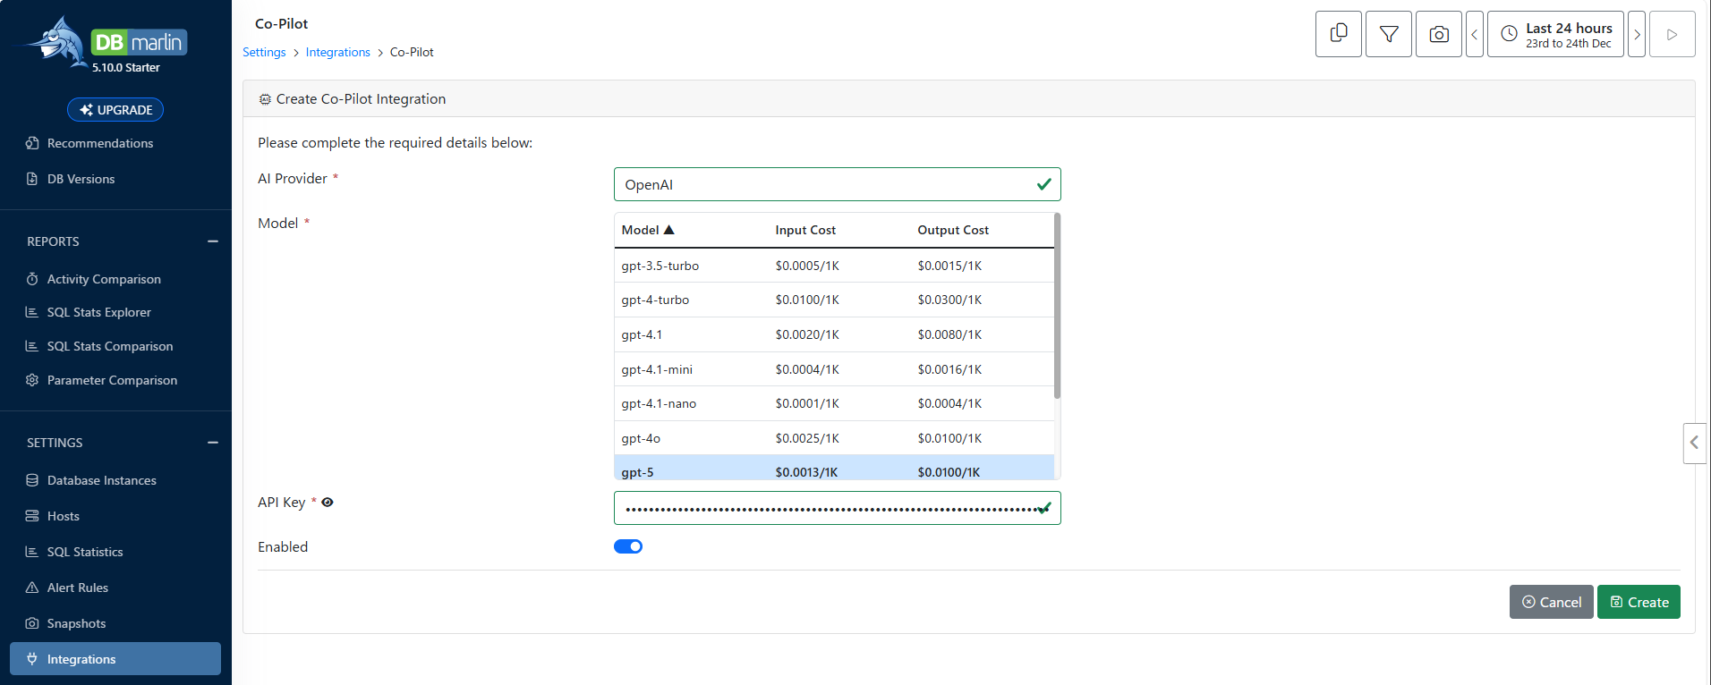Select the gpt-4o model row
The width and height of the screenshot is (1711, 685).
tap(834, 438)
